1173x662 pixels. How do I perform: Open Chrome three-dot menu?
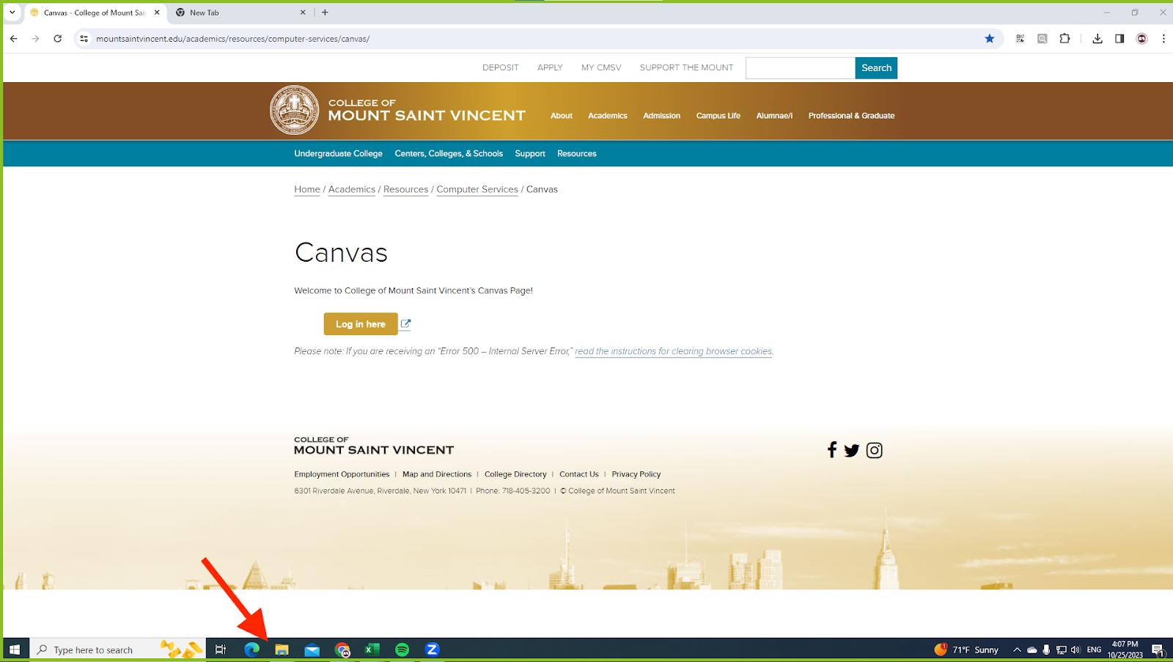pyautogui.click(x=1163, y=39)
